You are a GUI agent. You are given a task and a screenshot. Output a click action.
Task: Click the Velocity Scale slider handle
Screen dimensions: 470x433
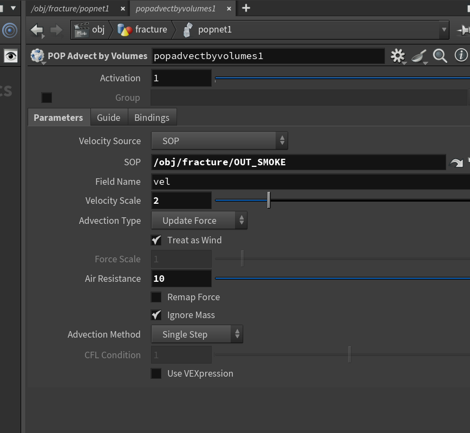pos(269,200)
